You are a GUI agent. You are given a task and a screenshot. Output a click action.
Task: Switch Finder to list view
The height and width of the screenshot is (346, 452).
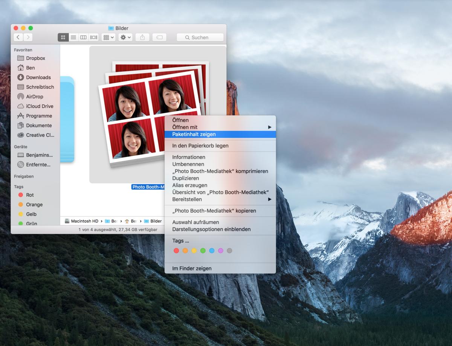point(73,37)
